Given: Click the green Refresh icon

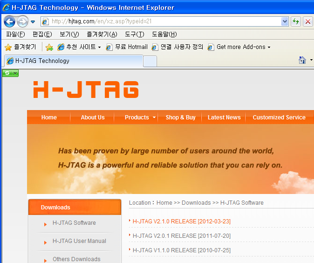Looking at the screenshot, I should point(296,21).
